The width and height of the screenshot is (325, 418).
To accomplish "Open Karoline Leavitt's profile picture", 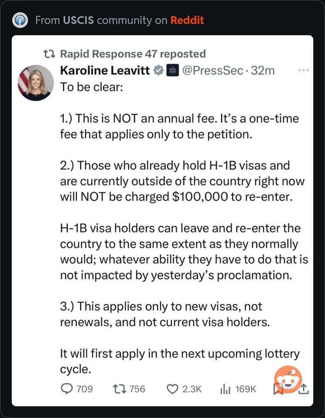I will 36,83.
